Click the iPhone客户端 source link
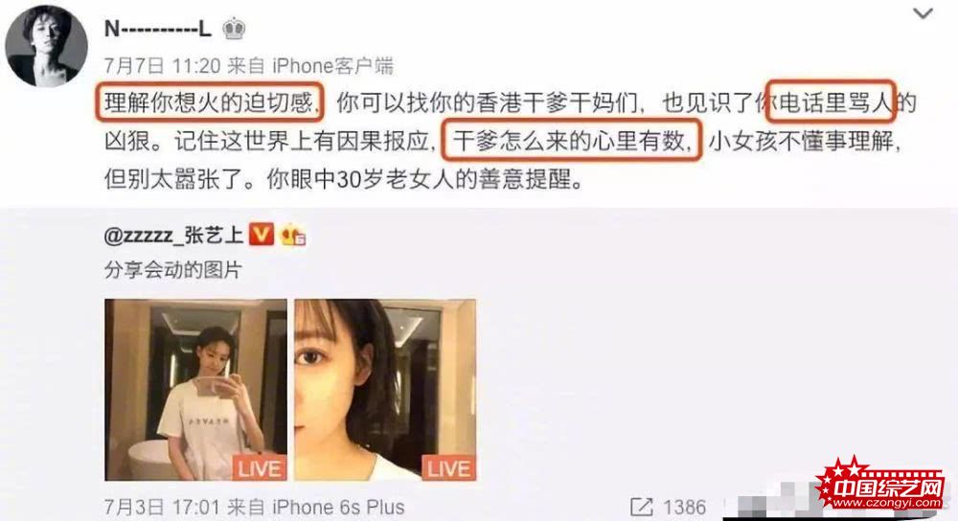This screenshot has height=521, width=958. tap(332, 65)
